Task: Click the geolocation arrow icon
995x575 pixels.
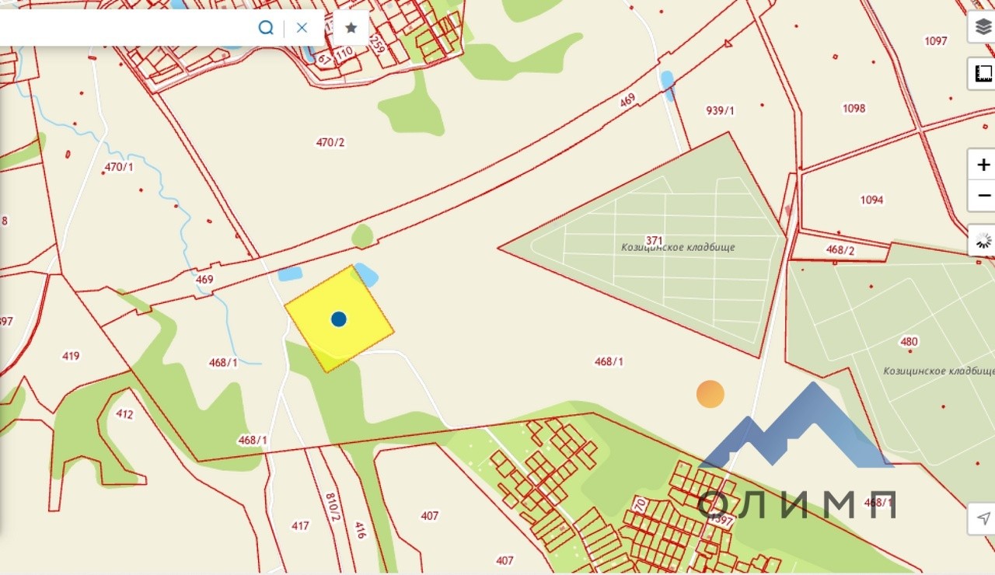Action: 983,518
